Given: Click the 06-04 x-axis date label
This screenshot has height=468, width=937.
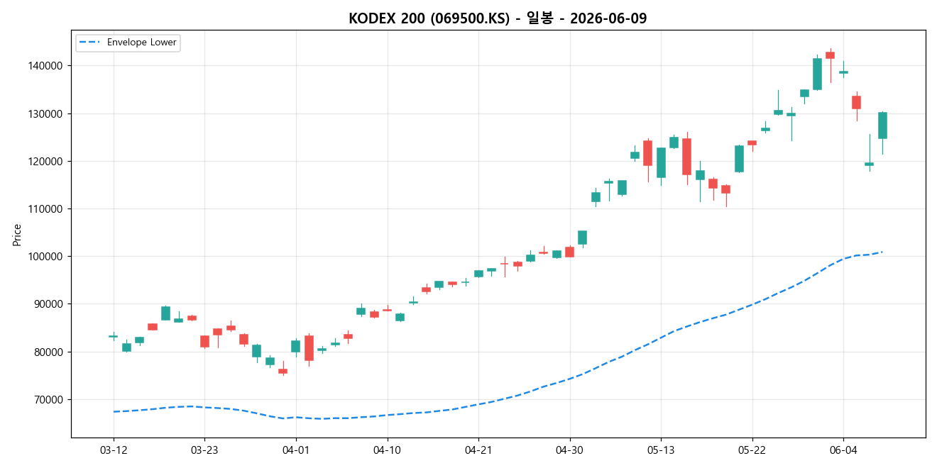Looking at the screenshot, I should (843, 449).
